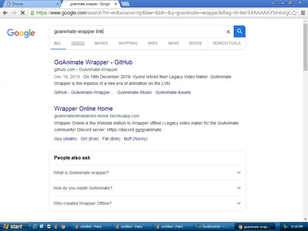
Task: Switch to VIDEOS results
Action: click(x=78, y=43)
